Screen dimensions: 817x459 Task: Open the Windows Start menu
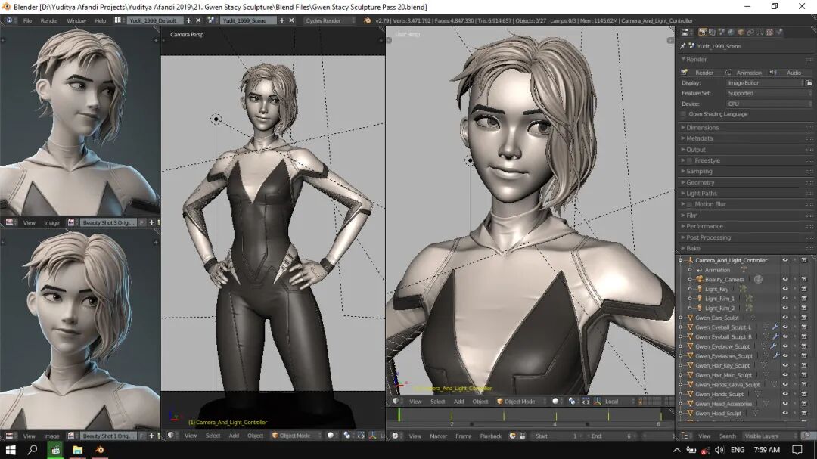coord(11,450)
